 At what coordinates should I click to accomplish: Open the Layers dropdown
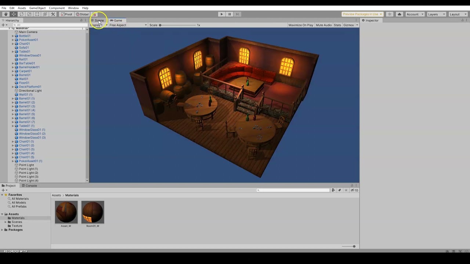point(436,14)
